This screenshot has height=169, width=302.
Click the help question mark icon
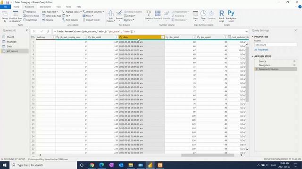[x=300, y=7]
